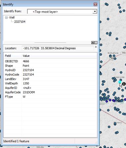Select the Shape value Point

[x=26, y=66]
